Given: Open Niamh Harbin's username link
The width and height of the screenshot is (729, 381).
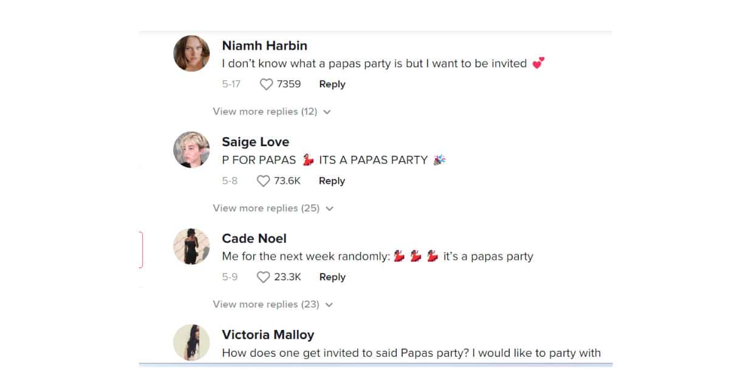Looking at the screenshot, I should coord(264,46).
